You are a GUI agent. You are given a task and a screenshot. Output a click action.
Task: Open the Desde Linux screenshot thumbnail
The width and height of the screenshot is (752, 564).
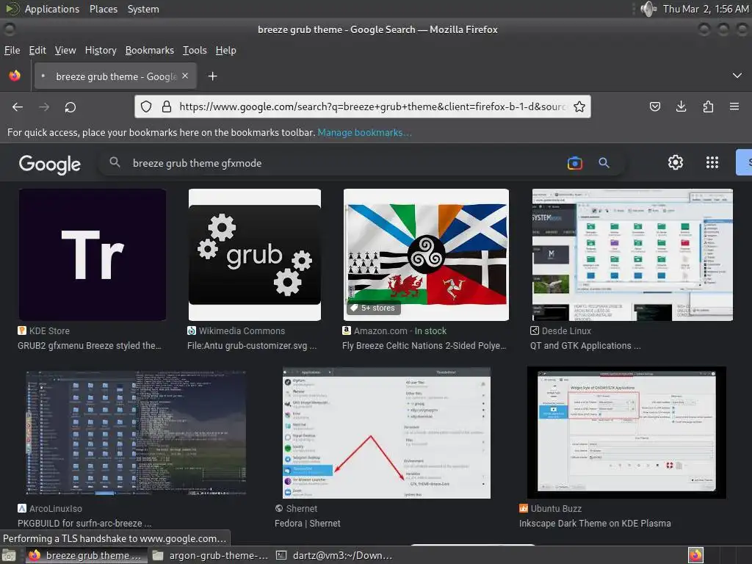click(632, 255)
